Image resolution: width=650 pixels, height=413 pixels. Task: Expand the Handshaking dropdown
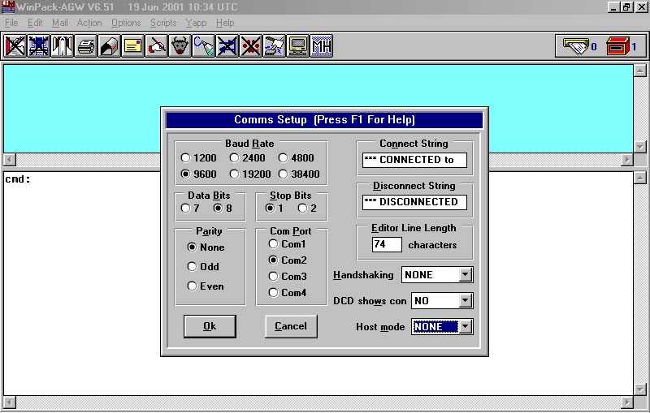pos(466,275)
